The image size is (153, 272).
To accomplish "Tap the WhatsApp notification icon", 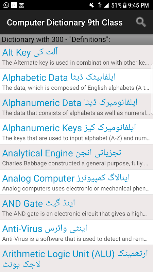I will (x=6, y=5).
